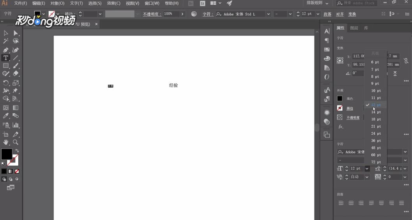The width and height of the screenshot is (412, 220).
Task: Select the Curvature tool
Action: tap(16, 50)
